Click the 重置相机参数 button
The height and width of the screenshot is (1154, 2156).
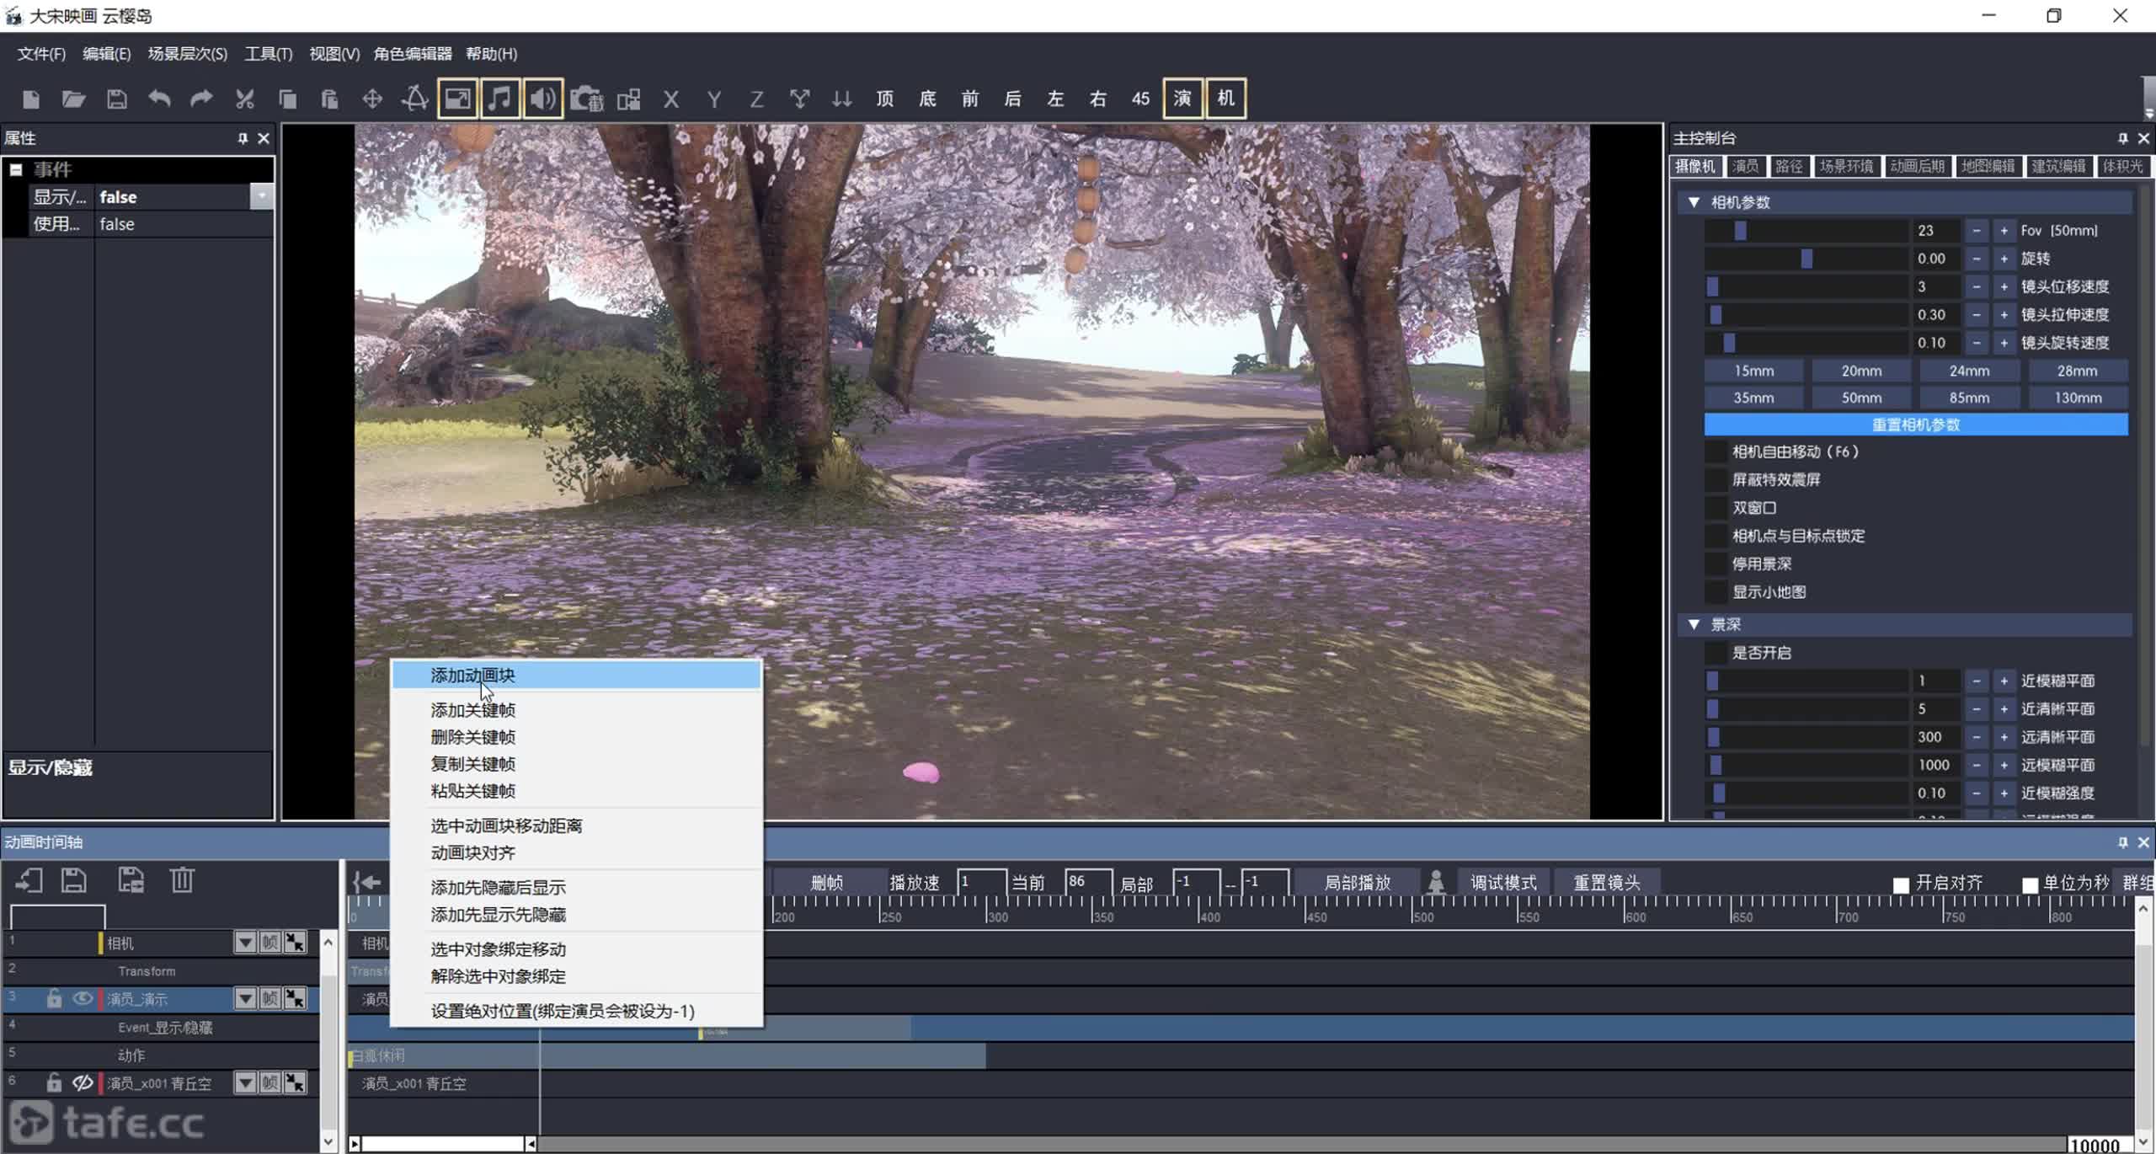[1916, 425]
